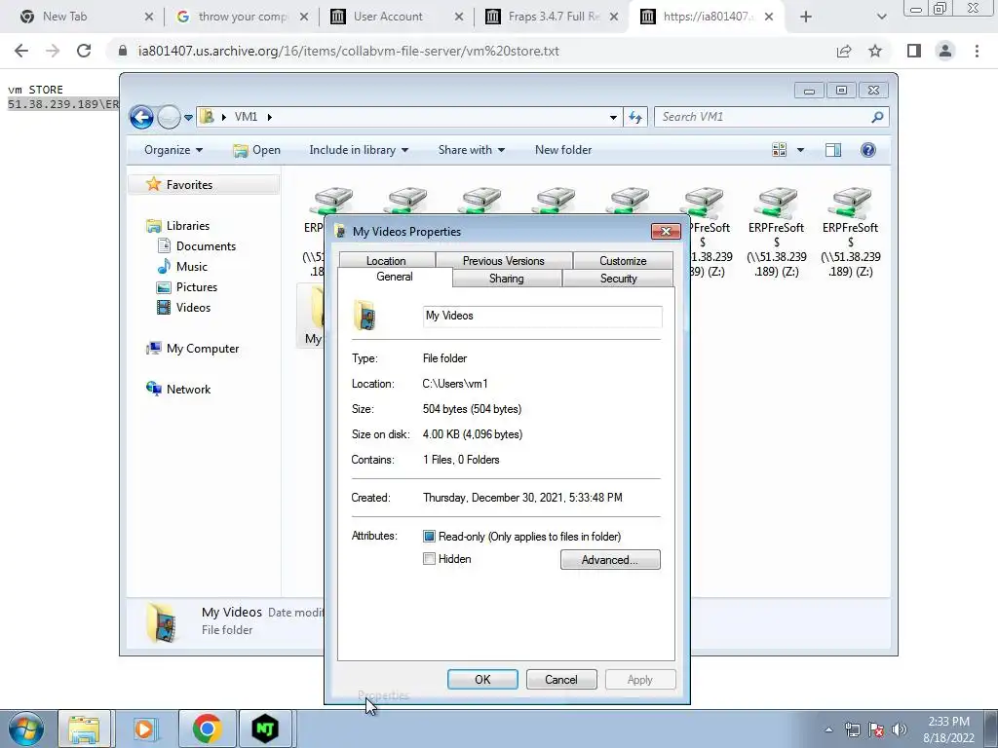The width and height of the screenshot is (998, 748).
Task: Select Favorites in navigation pane
Action: click(189, 184)
